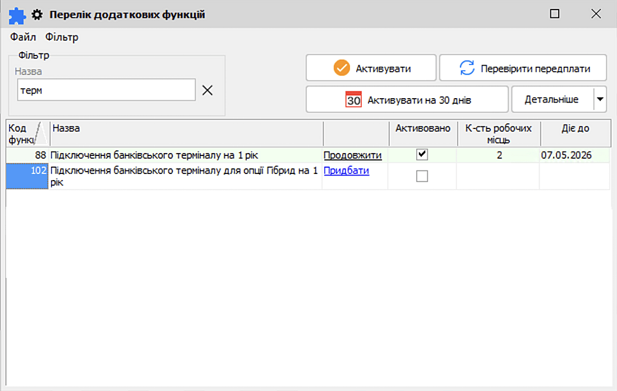This screenshot has width=617, height=391.
Task: Click the blue puzzle piece window icon
Action: [x=17, y=15]
